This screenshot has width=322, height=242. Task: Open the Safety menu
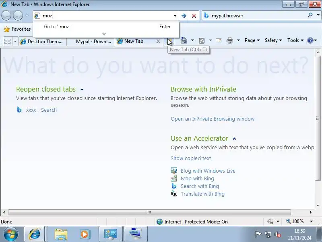(273, 40)
